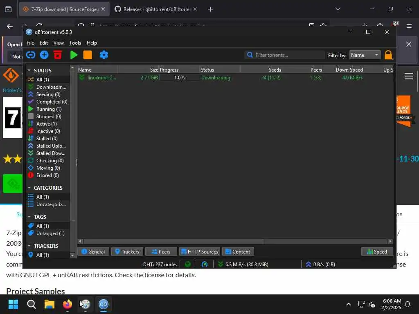Click the download speed status 6.3 MiB/s
419x314 pixels.
click(x=243, y=265)
